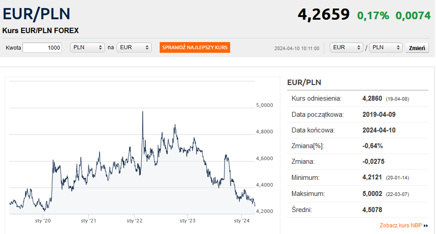436x234 pixels.
Task: Click the green 0,17% change value
Action: click(373, 16)
